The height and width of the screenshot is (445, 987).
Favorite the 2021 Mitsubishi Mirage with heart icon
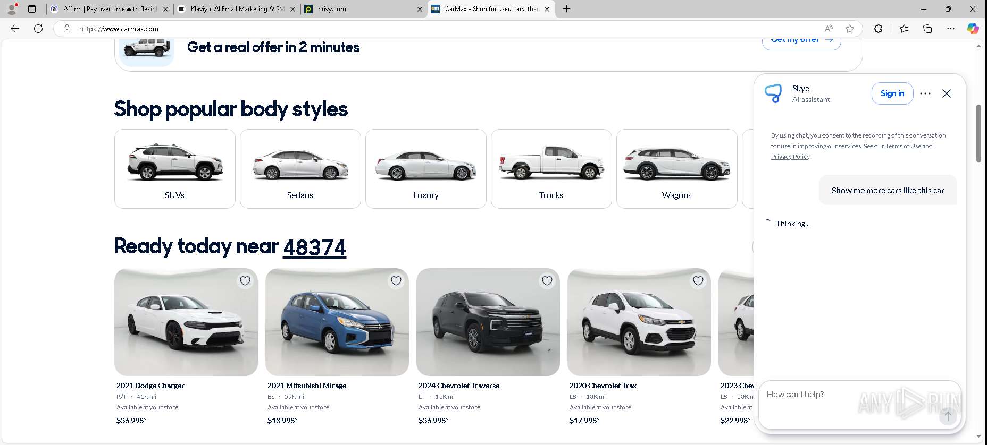coord(396,281)
